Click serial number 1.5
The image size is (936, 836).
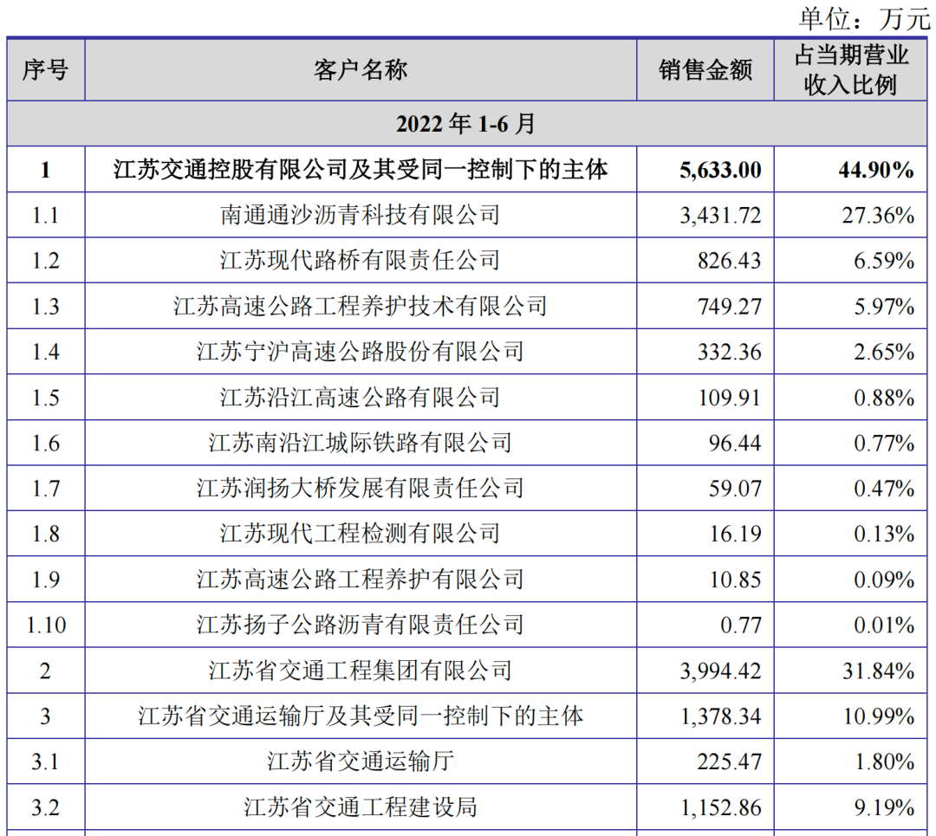(46, 398)
